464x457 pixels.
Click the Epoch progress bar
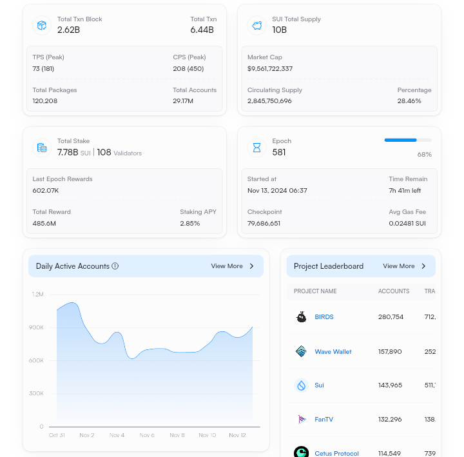click(x=408, y=140)
